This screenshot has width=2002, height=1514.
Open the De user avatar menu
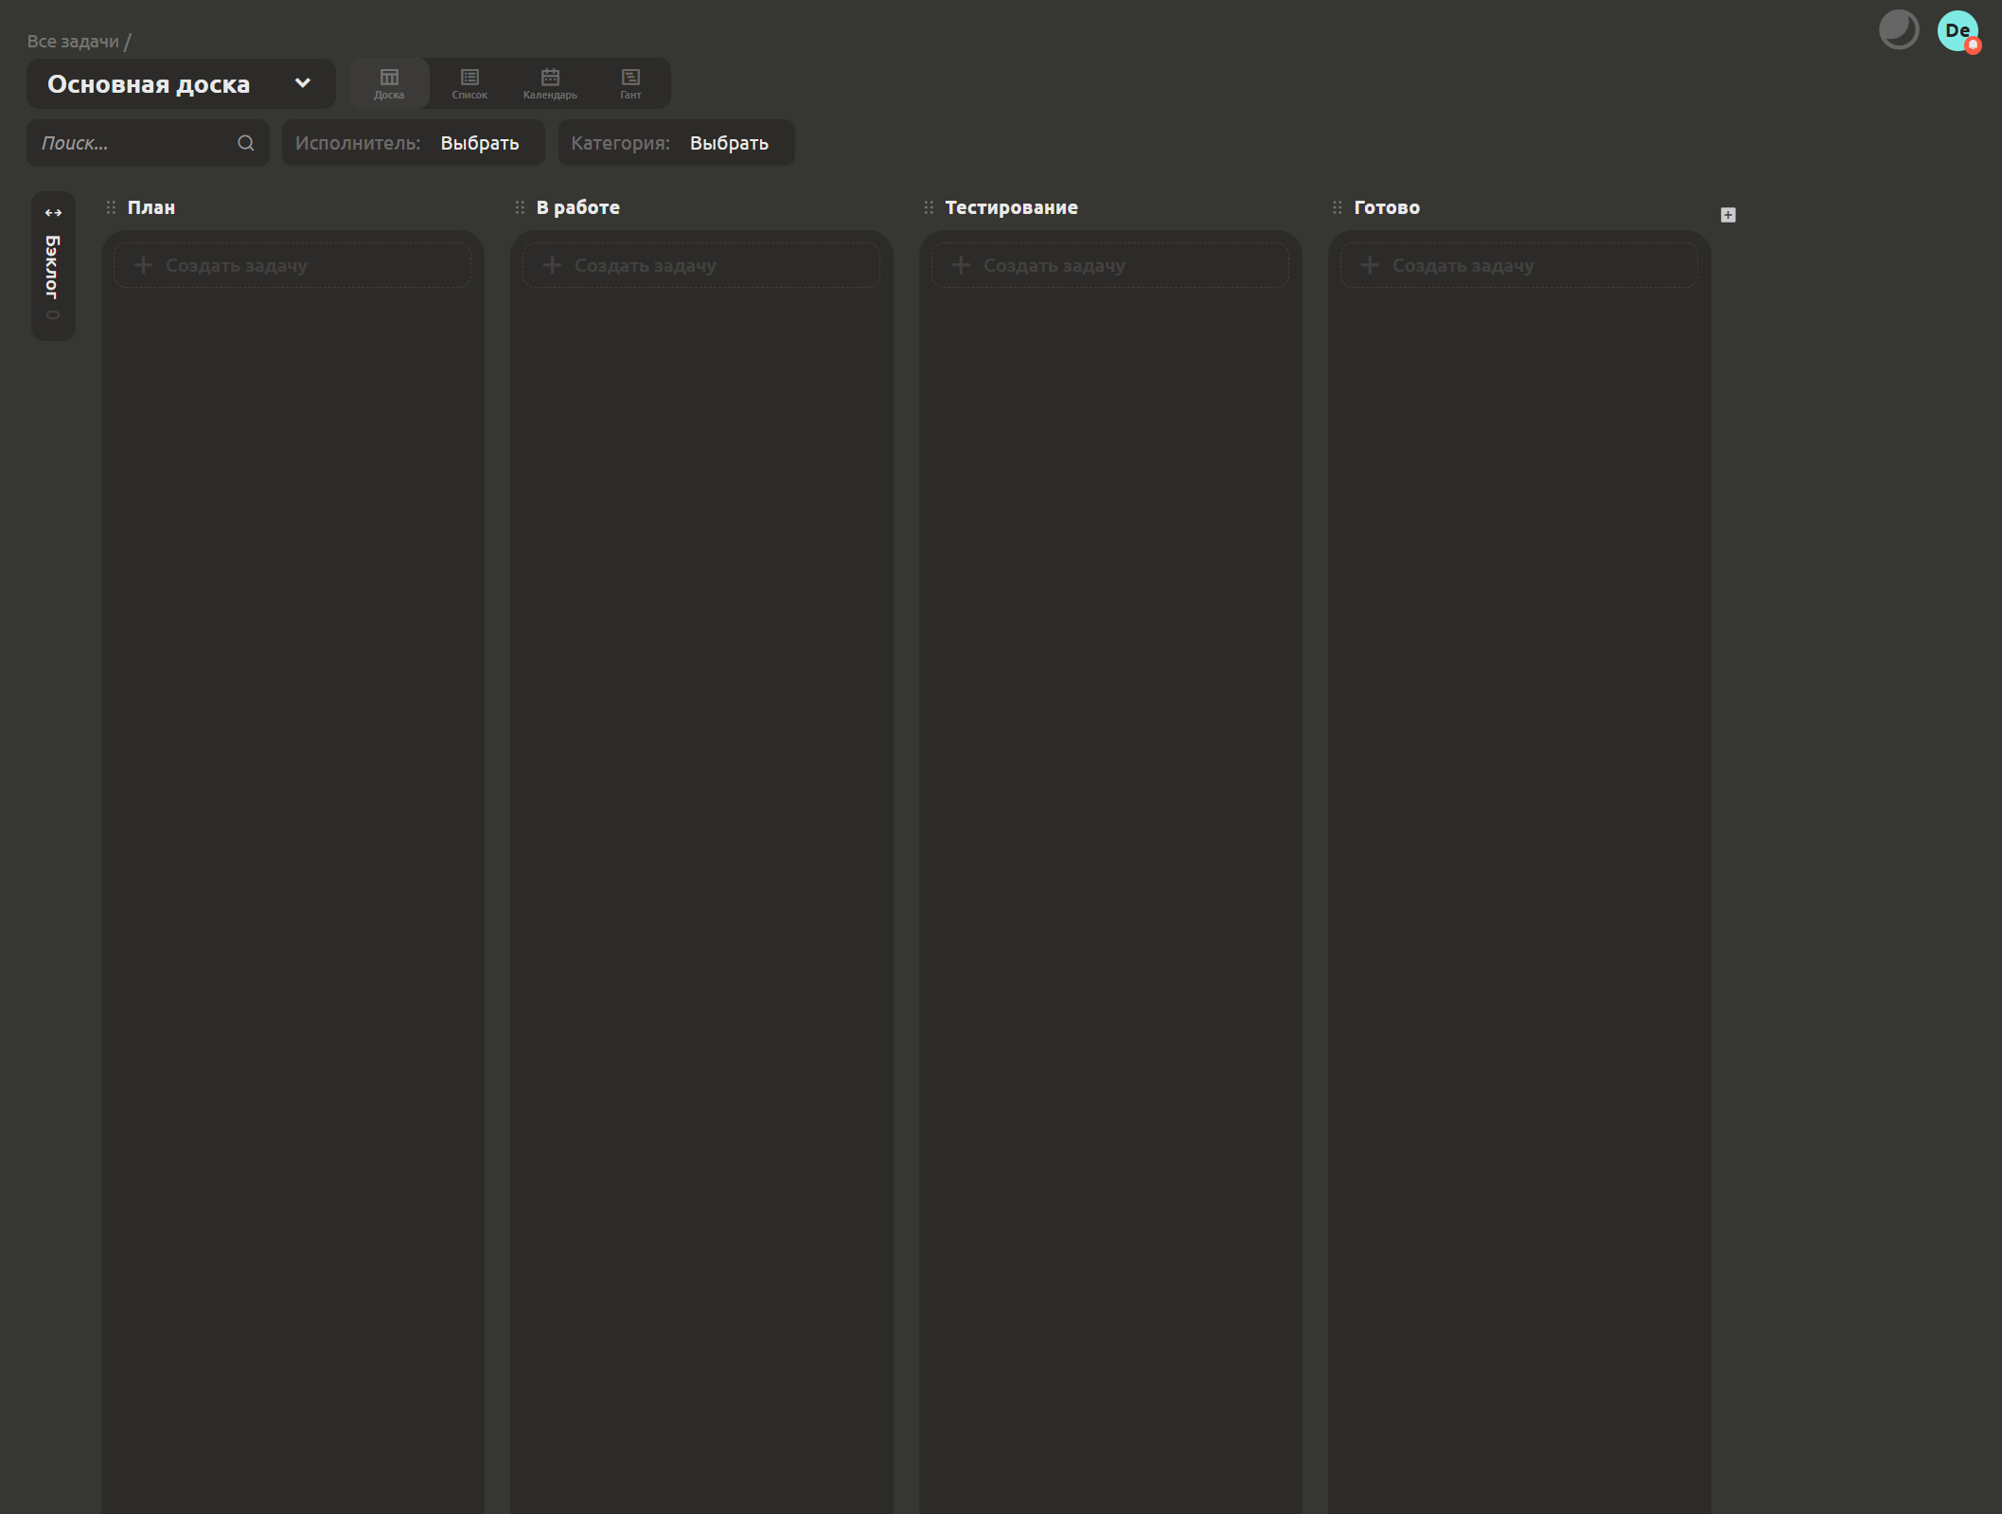coord(1958,31)
